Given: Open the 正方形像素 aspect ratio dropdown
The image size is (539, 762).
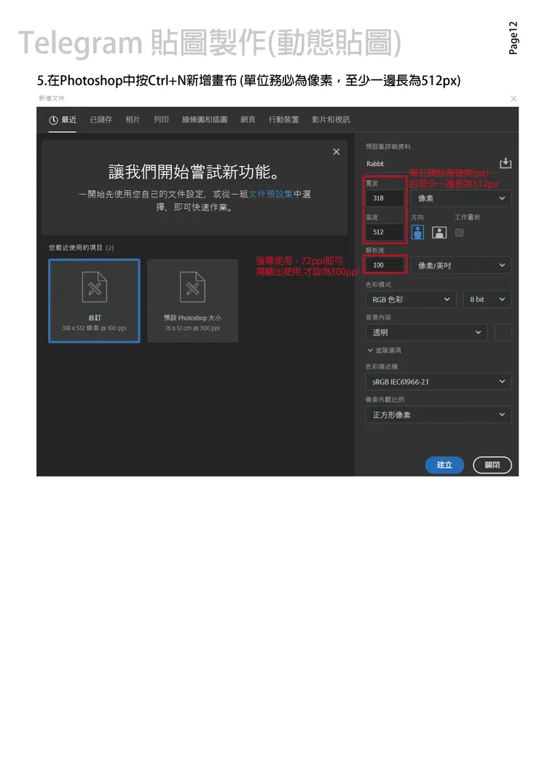Looking at the screenshot, I should (438, 415).
